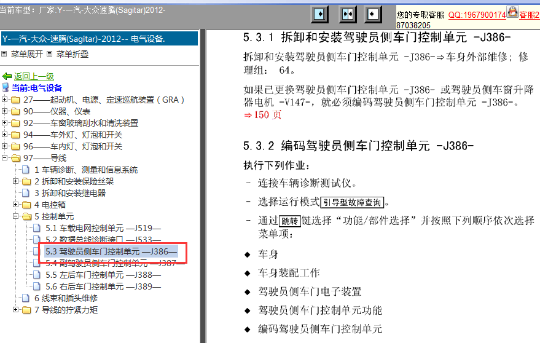Click the vertical splitter between panels
The height and width of the screenshot is (343, 540).
pyautogui.click(x=203, y=186)
